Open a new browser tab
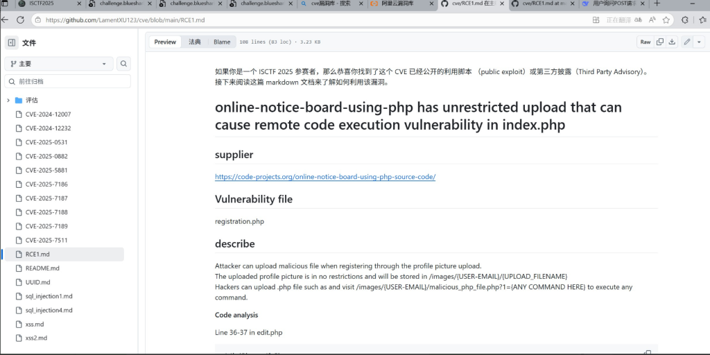Image resolution: width=710 pixels, height=355 pixels. [657, 4]
